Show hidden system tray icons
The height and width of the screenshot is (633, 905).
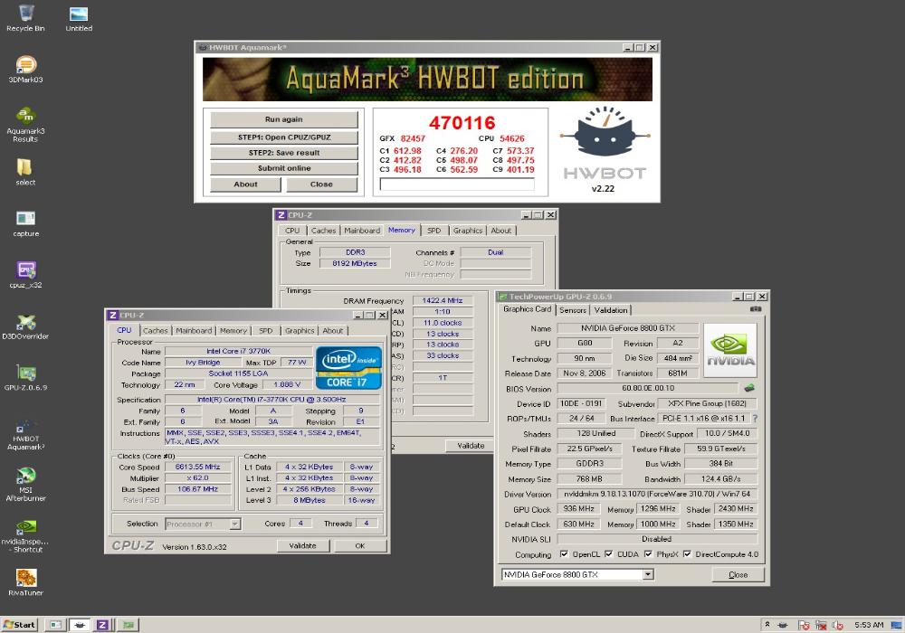coord(767,624)
